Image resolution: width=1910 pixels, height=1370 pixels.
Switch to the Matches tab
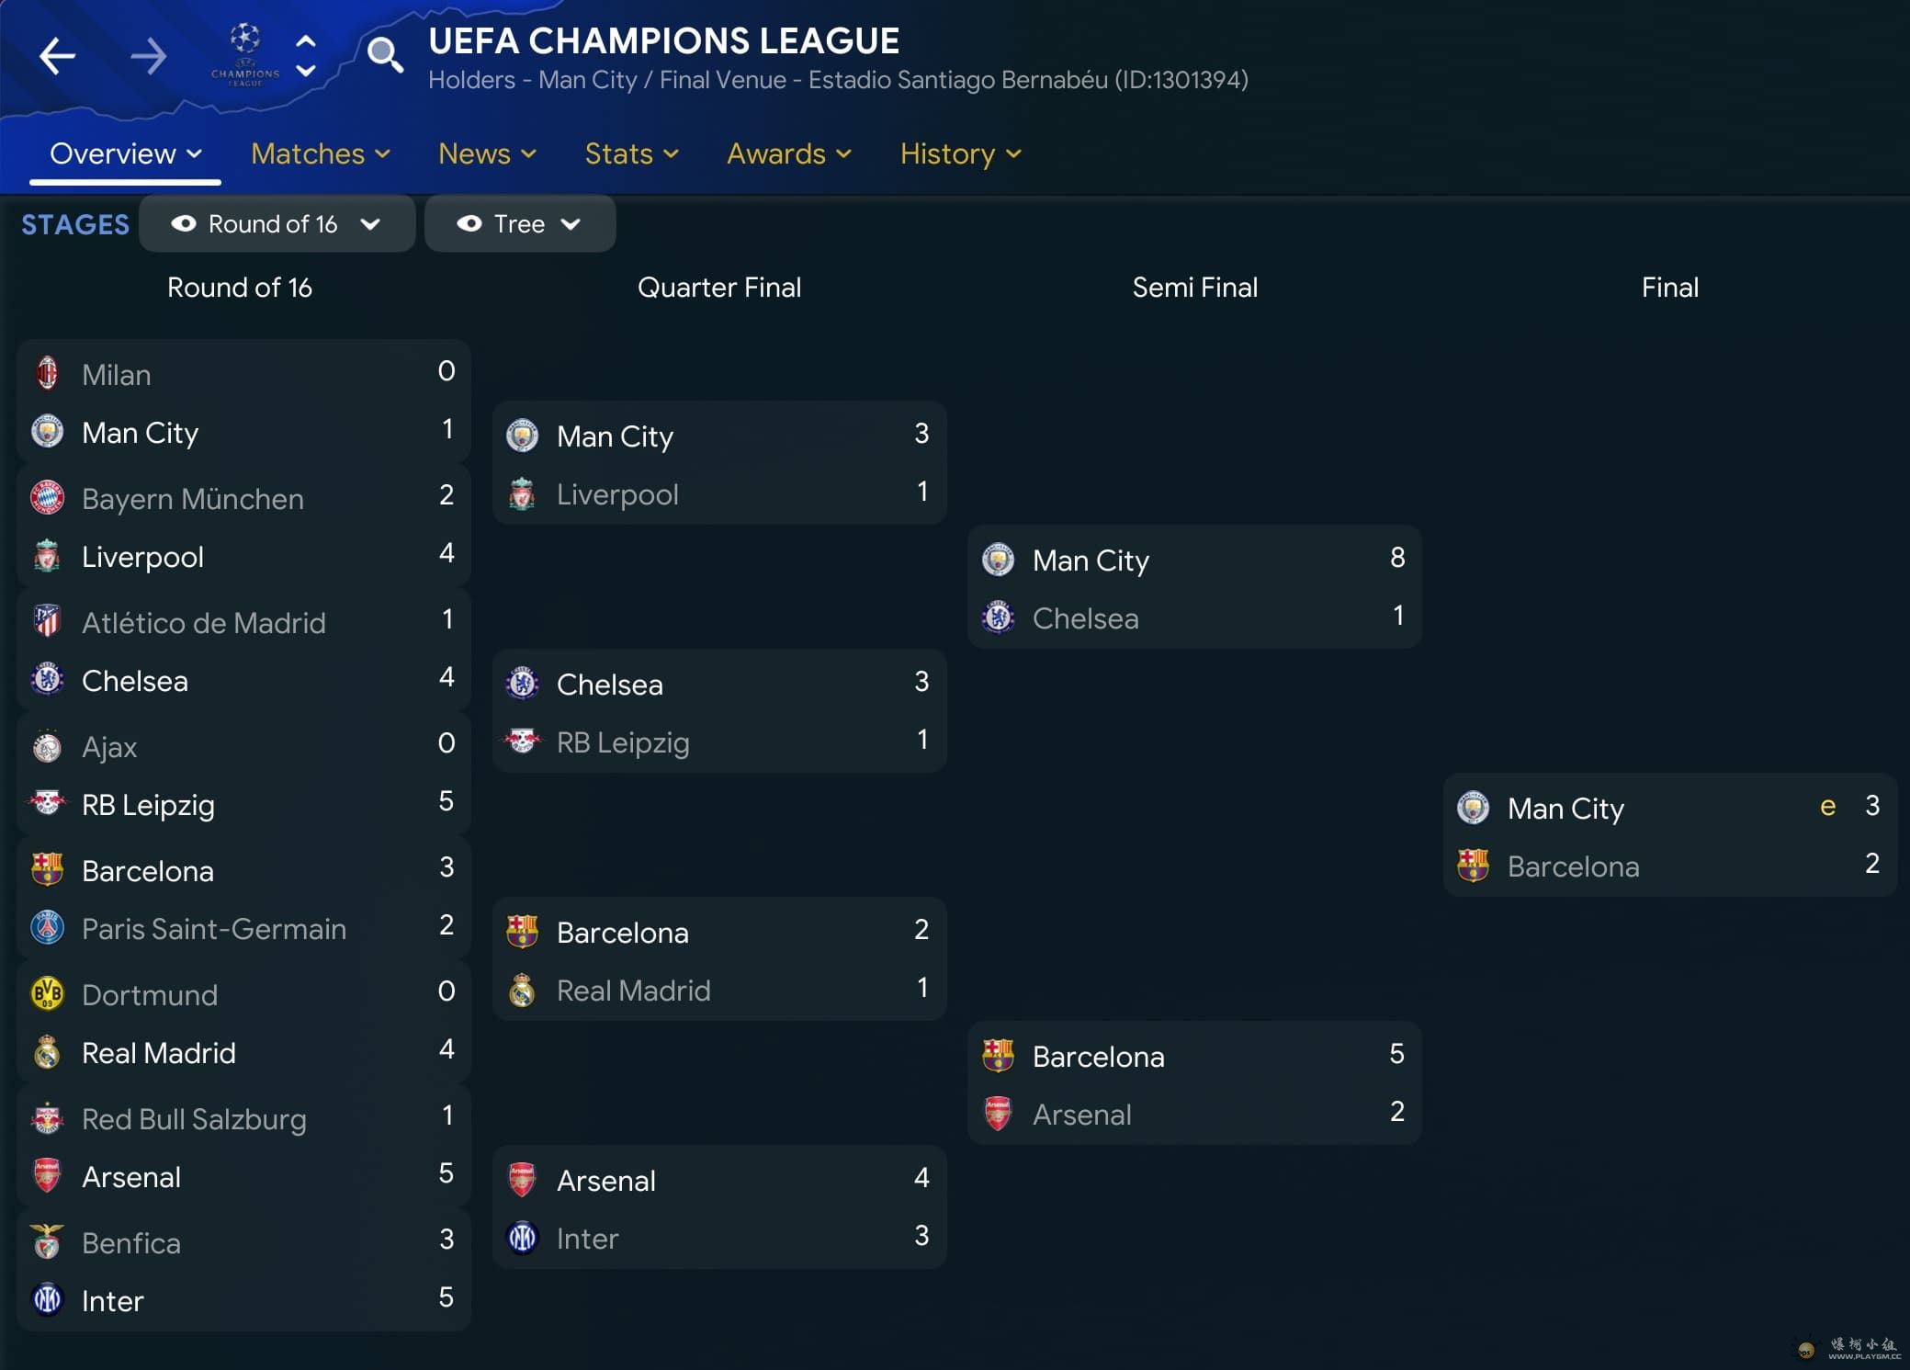(x=320, y=153)
